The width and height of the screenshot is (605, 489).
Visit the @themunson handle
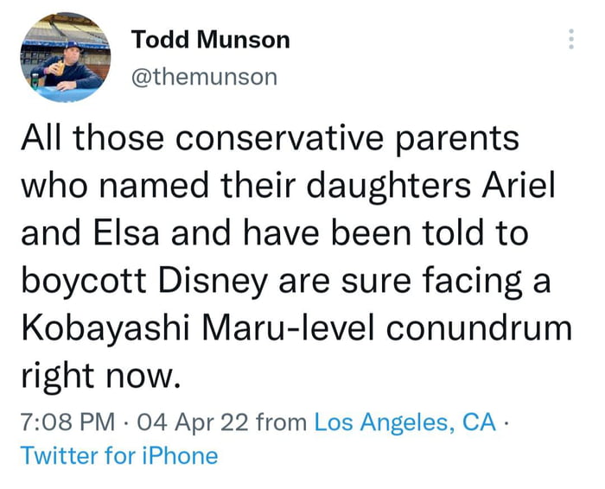(x=204, y=76)
